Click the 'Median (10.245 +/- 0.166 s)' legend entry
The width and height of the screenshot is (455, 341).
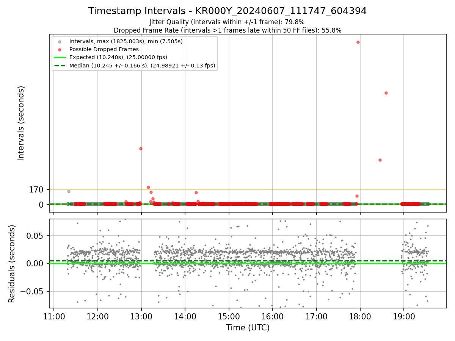click(142, 66)
